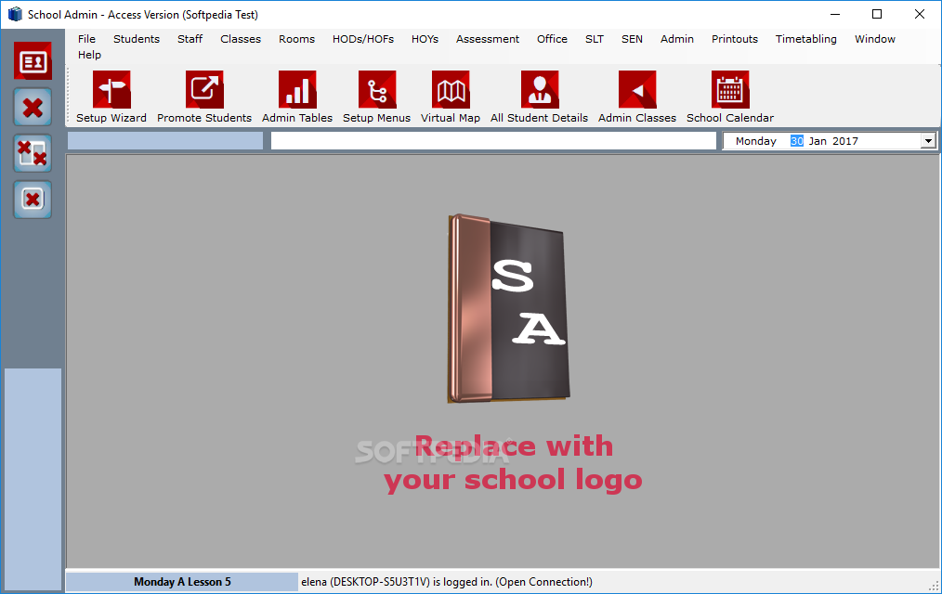
Task: Open the Students menu
Action: pyautogui.click(x=137, y=39)
